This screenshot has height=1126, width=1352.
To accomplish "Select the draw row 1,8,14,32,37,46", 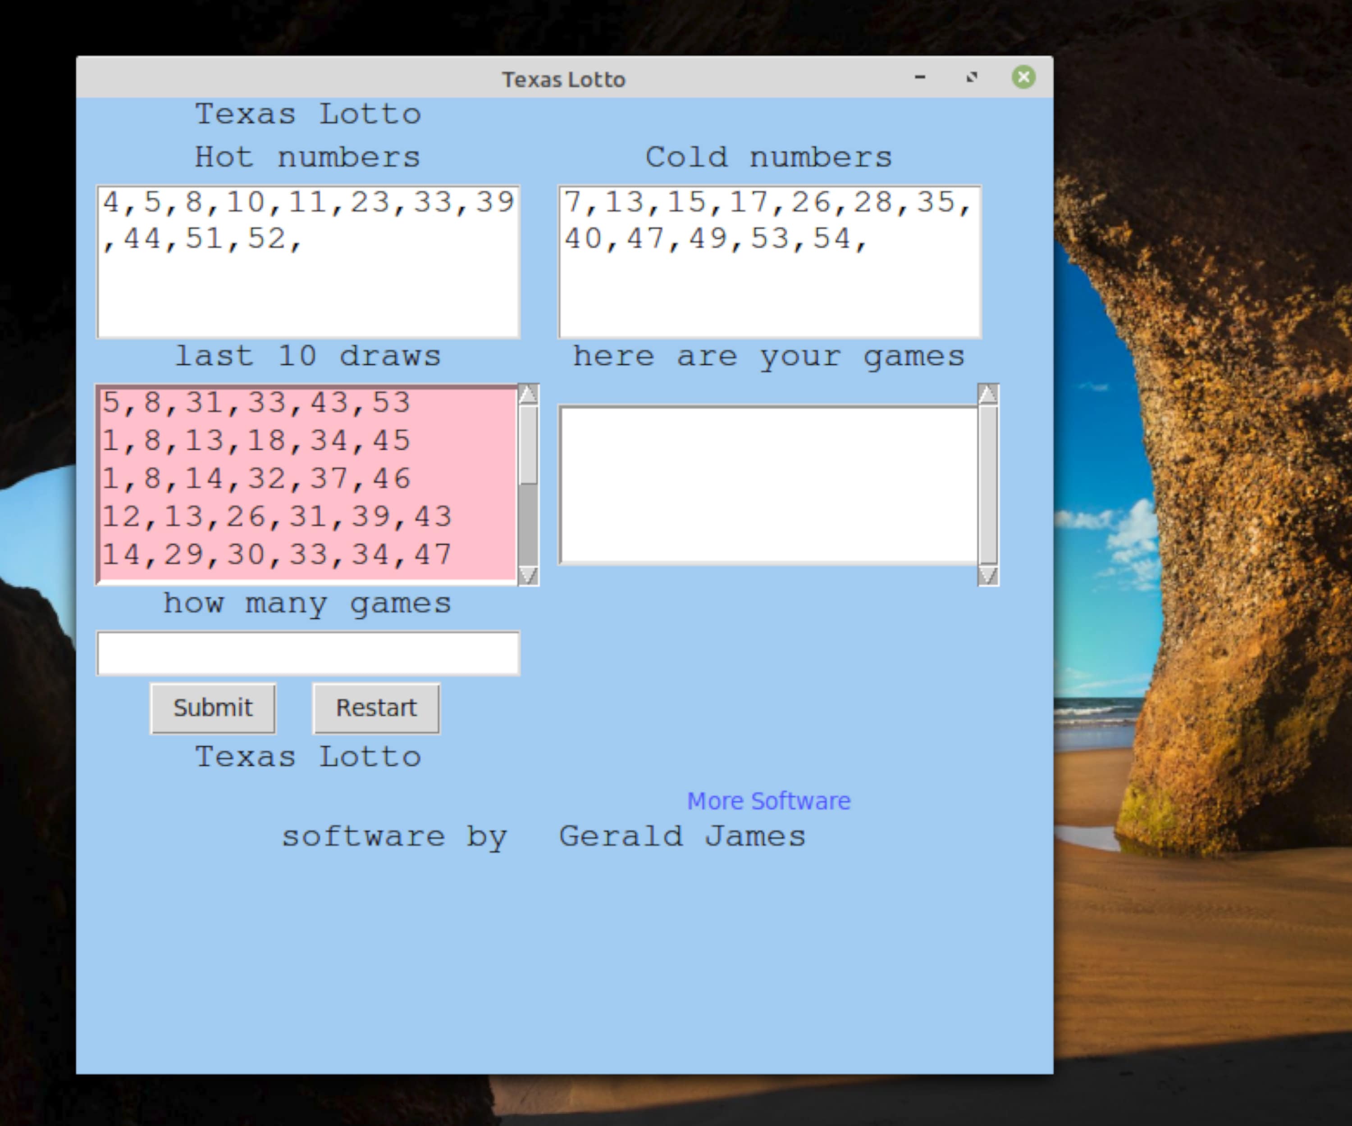I will coord(256,479).
